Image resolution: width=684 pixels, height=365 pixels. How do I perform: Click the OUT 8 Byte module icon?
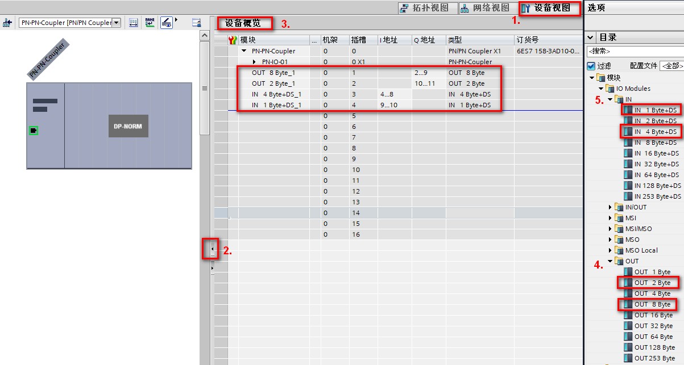click(x=628, y=304)
